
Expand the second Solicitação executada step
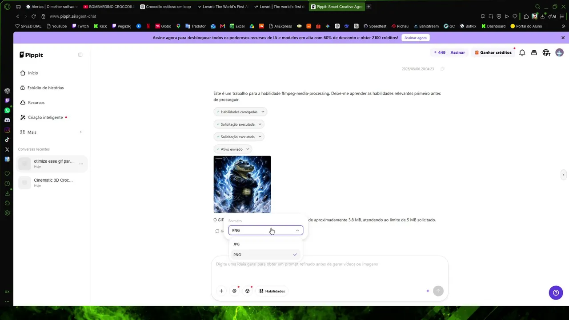(x=239, y=137)
